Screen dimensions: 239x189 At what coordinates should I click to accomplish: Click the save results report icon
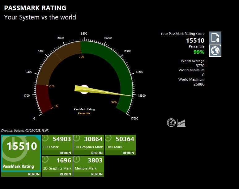pyautogui.click(x=215, y=38)
